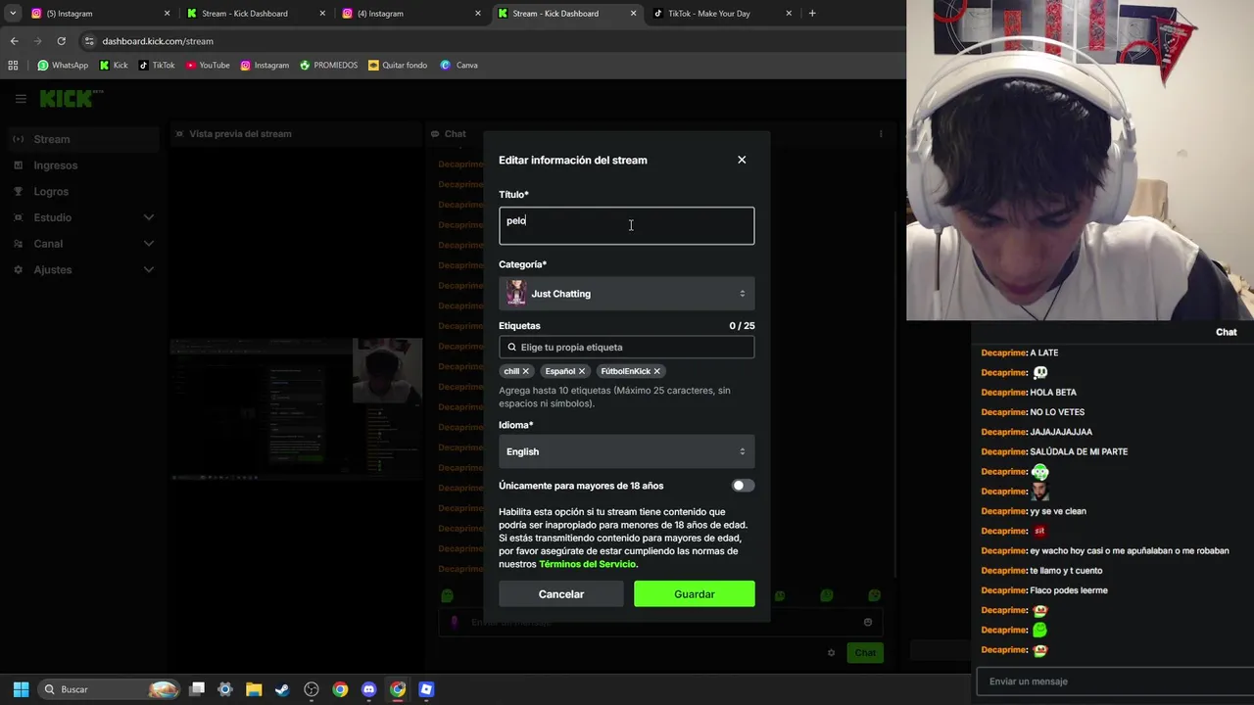
Task: Open the YouTube bookmark
Action: point(208,66)
